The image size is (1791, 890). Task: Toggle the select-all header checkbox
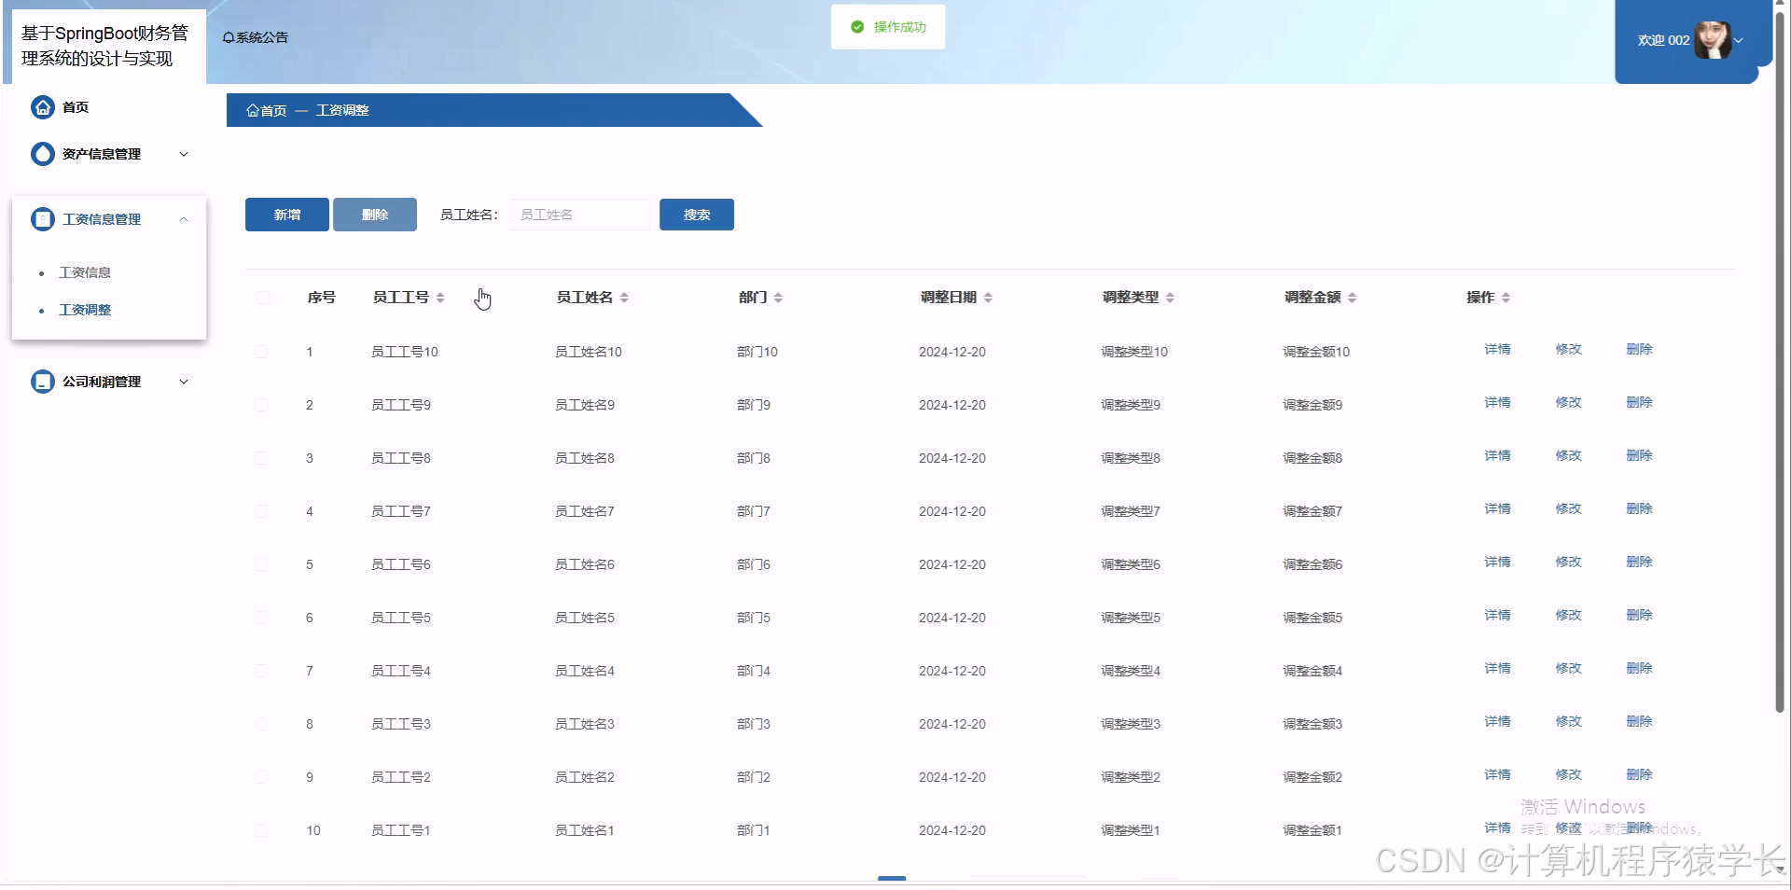(x=262, y=298)
